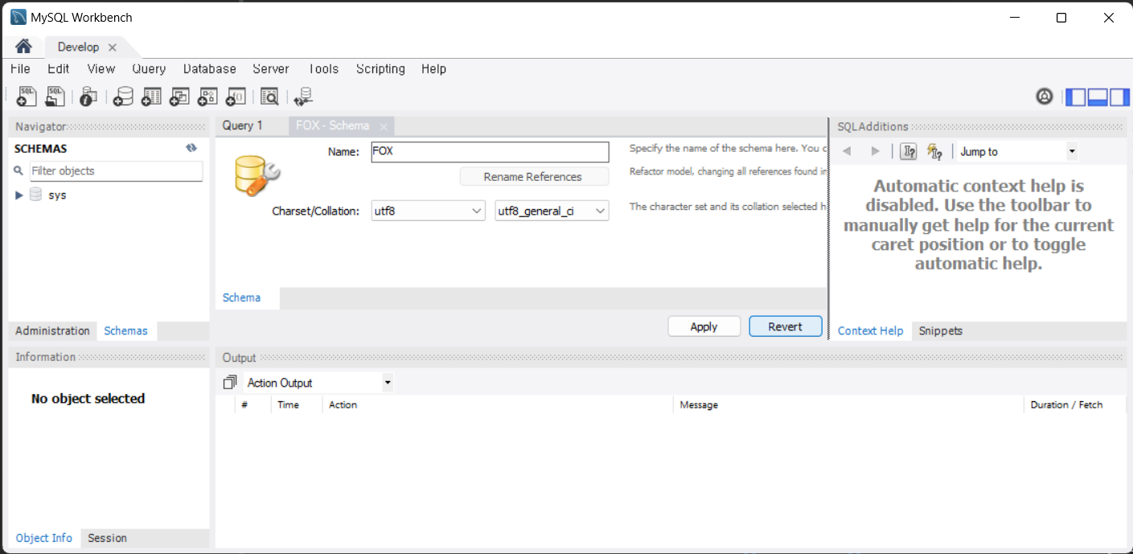The image size is (1133, 554).
Task: Switch to the Session tab
Action: (x=107, y=538)
